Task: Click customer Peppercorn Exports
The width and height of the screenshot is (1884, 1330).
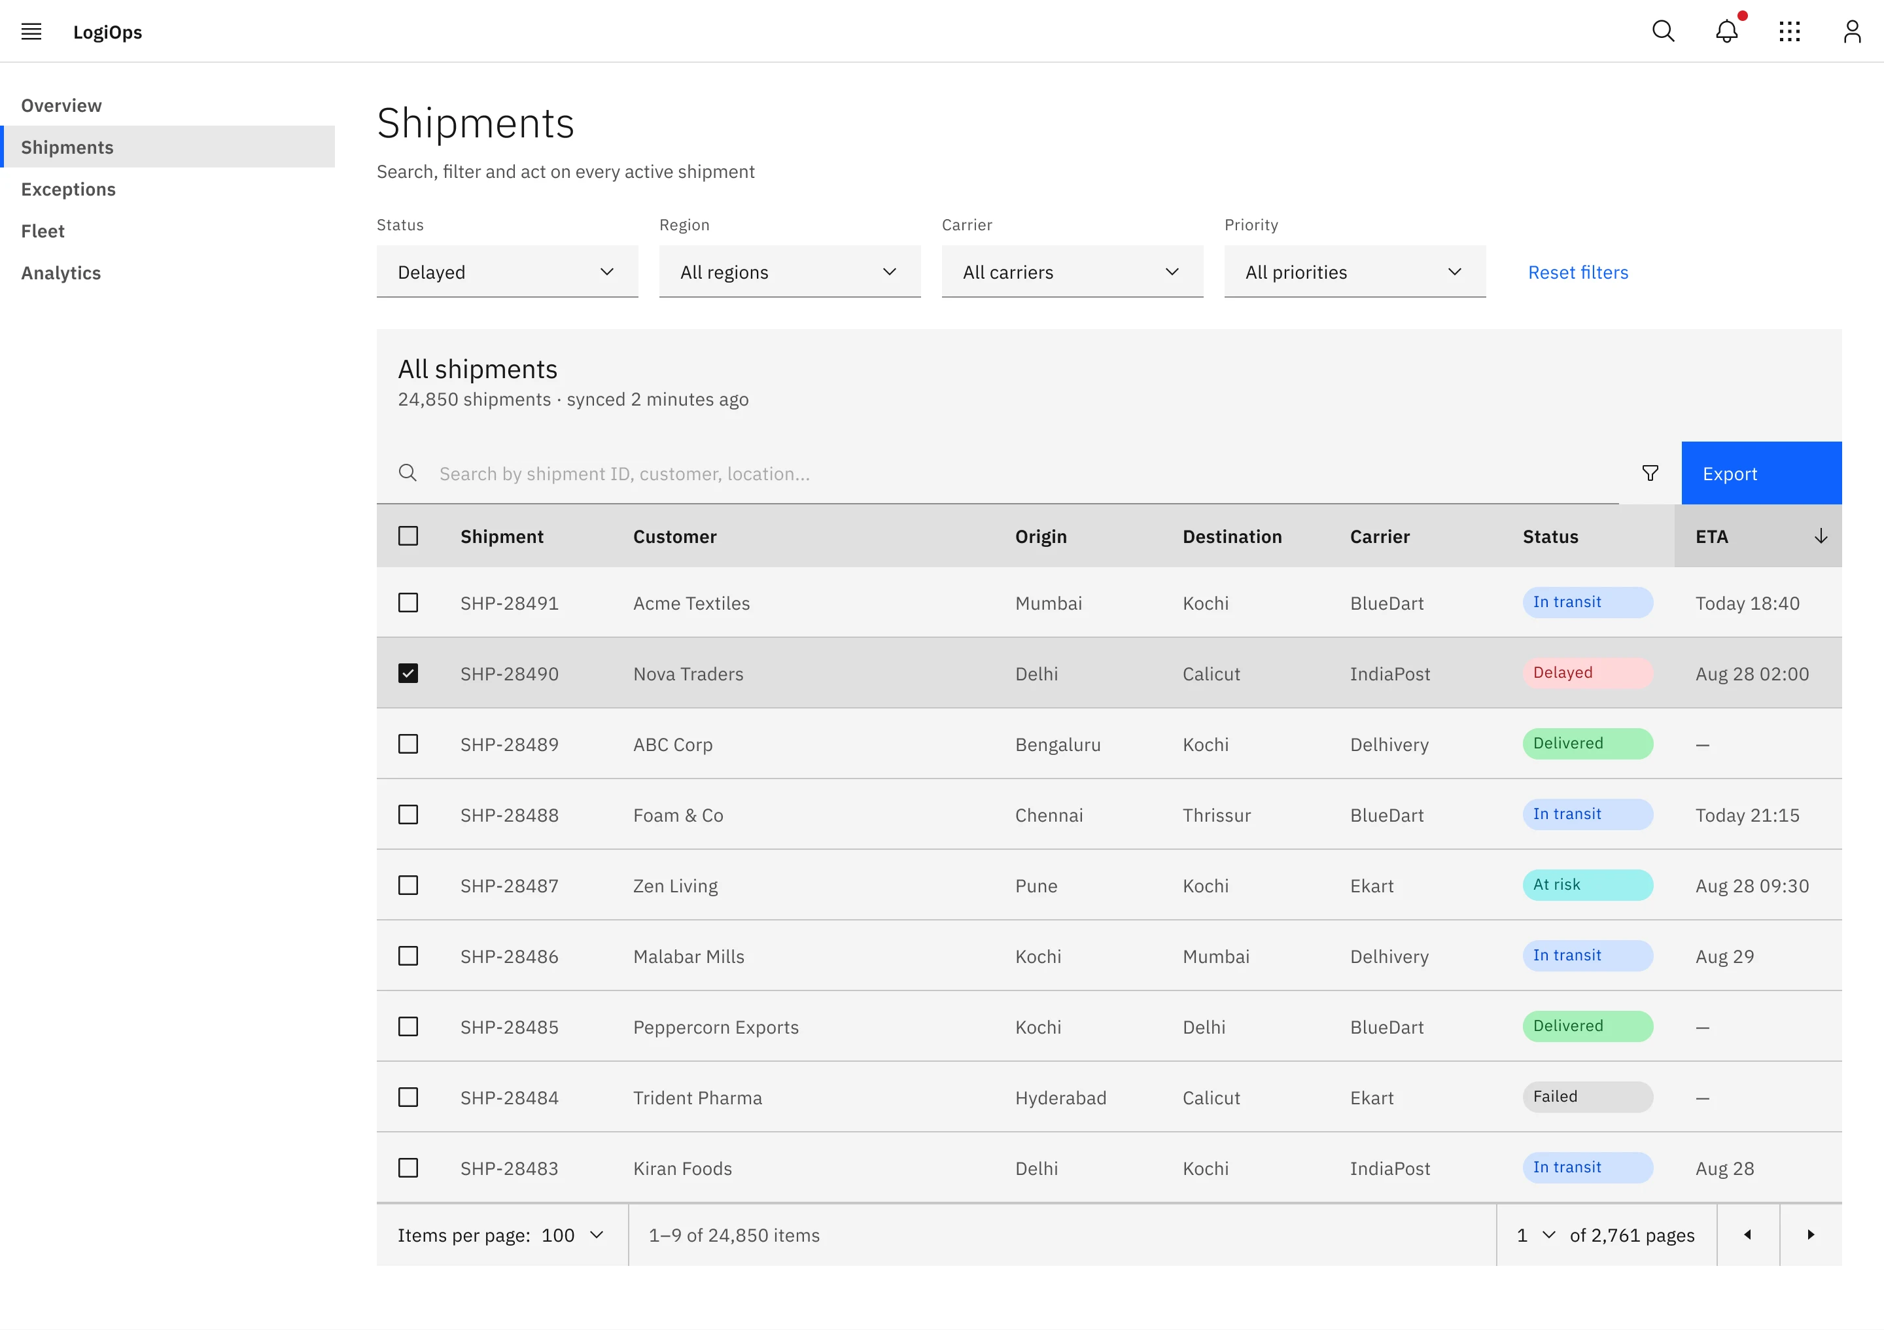Action: (716, 1027)
